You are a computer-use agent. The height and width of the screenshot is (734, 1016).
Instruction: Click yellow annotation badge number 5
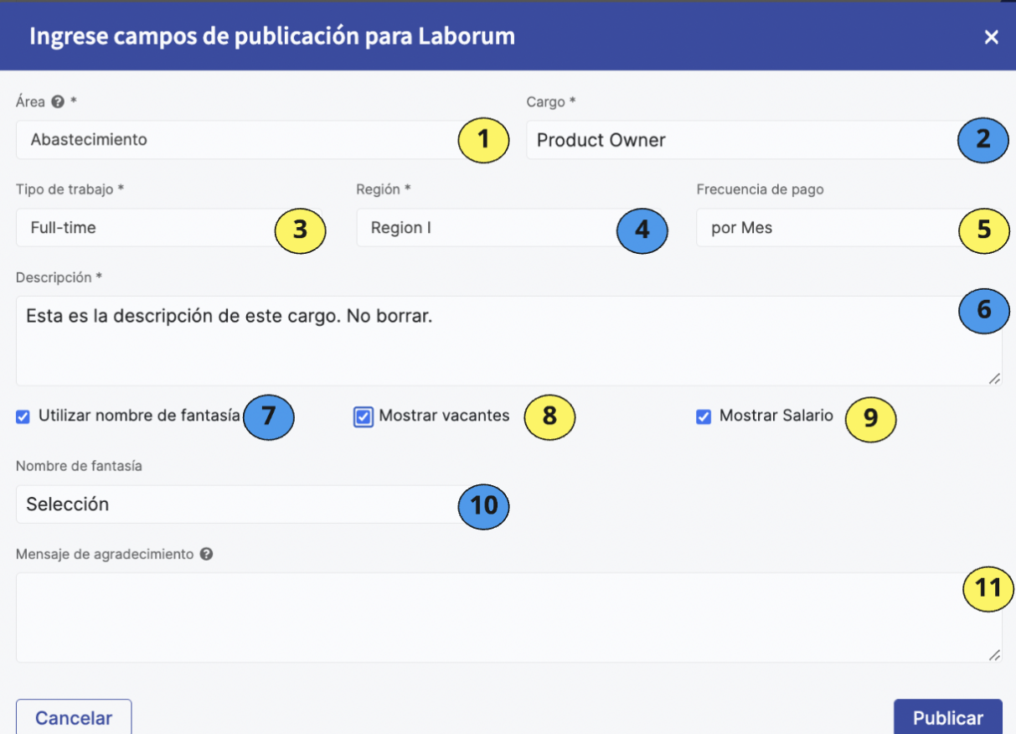(x=983, y=228)
